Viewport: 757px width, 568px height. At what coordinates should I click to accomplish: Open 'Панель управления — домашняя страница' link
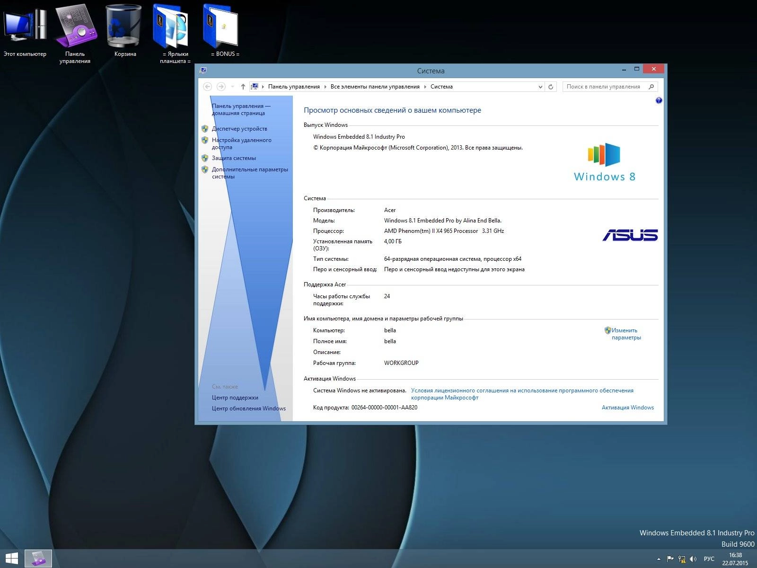(241, 109)
